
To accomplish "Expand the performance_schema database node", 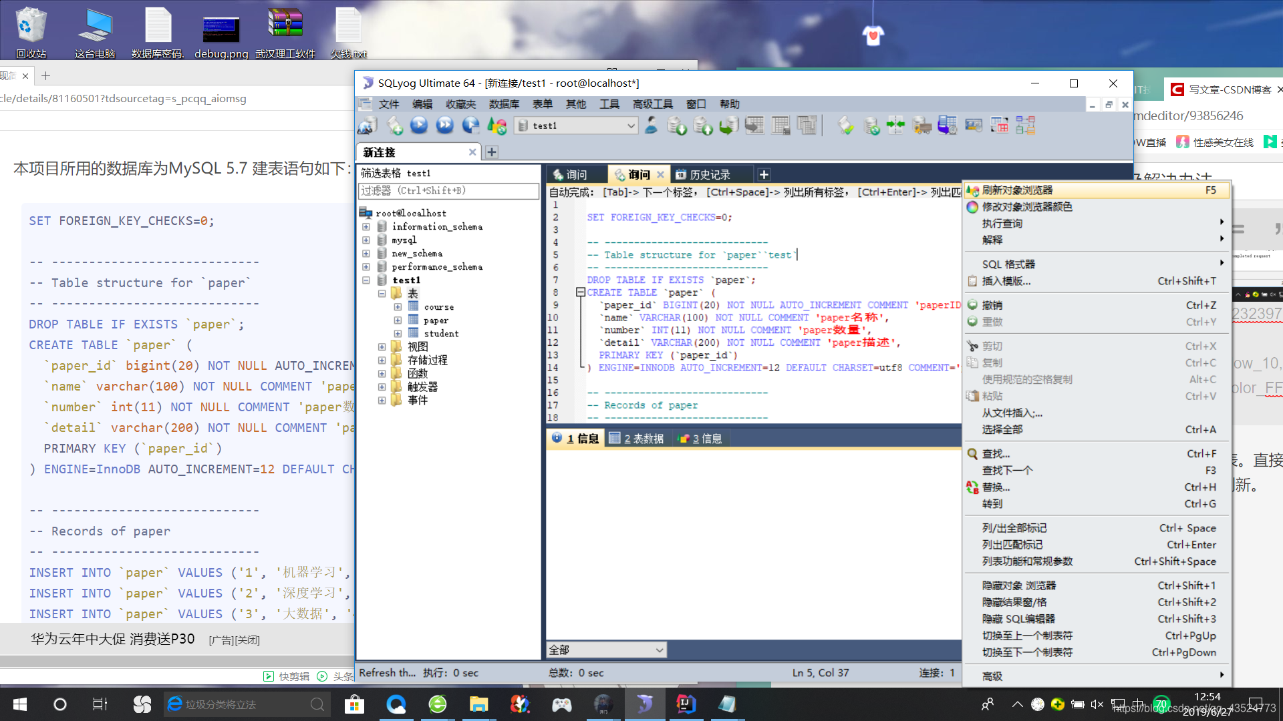I will (366, 267).
